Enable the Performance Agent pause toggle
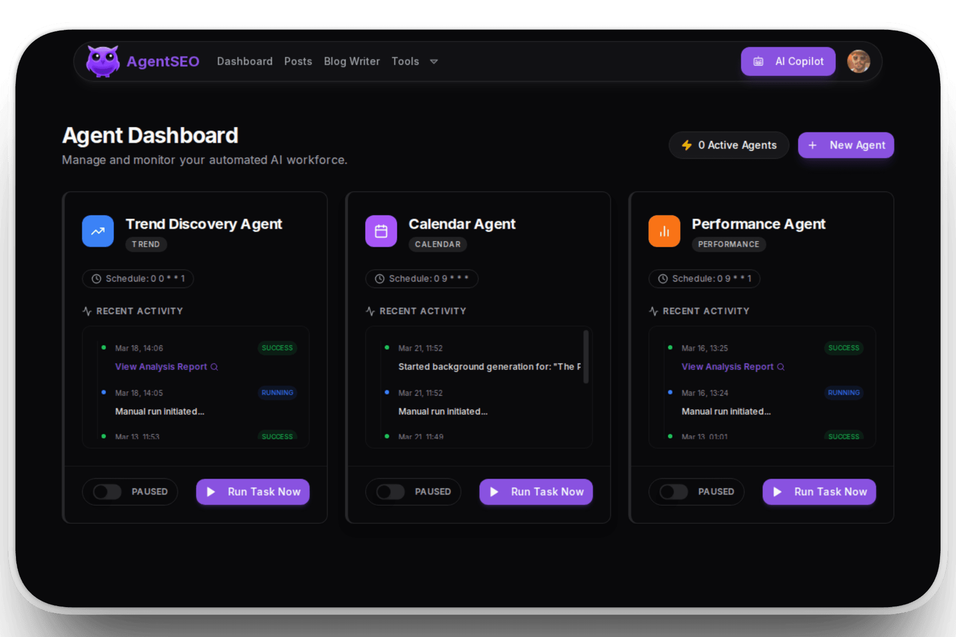The image size is (956, 637). pos(674,492)
